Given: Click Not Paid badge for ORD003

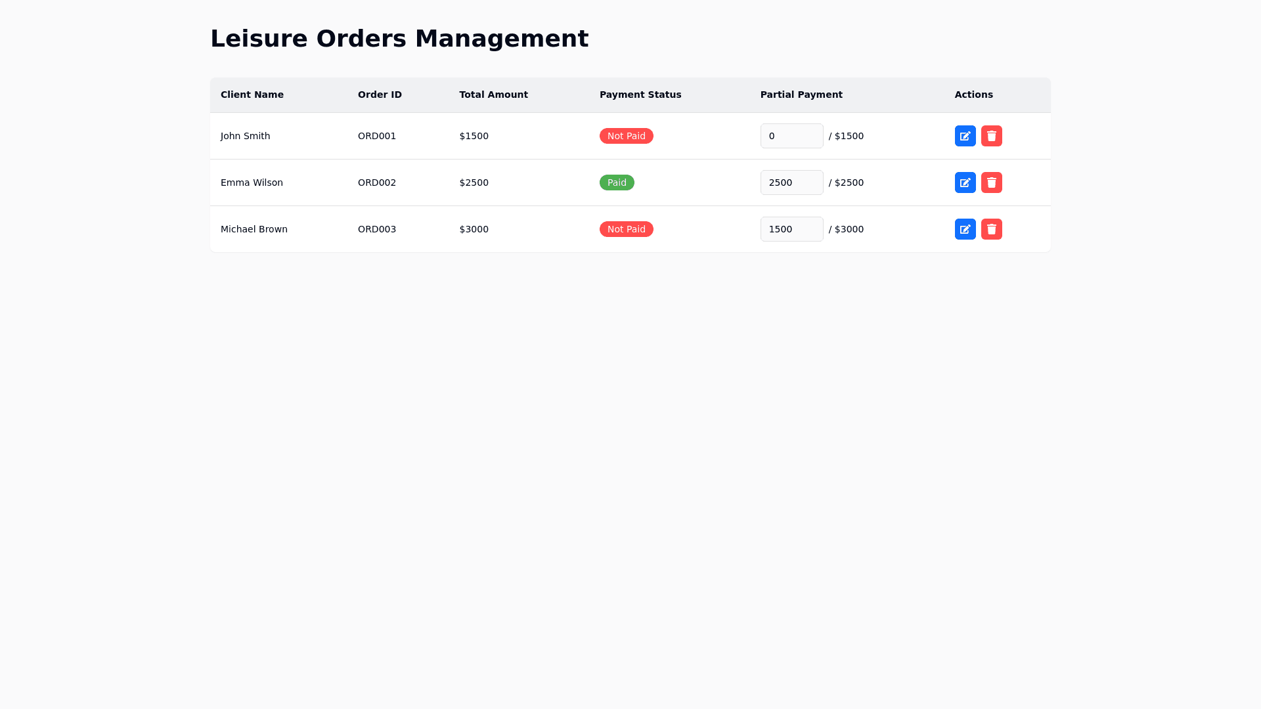Looking at the screenshot, I should coord(626,229).
